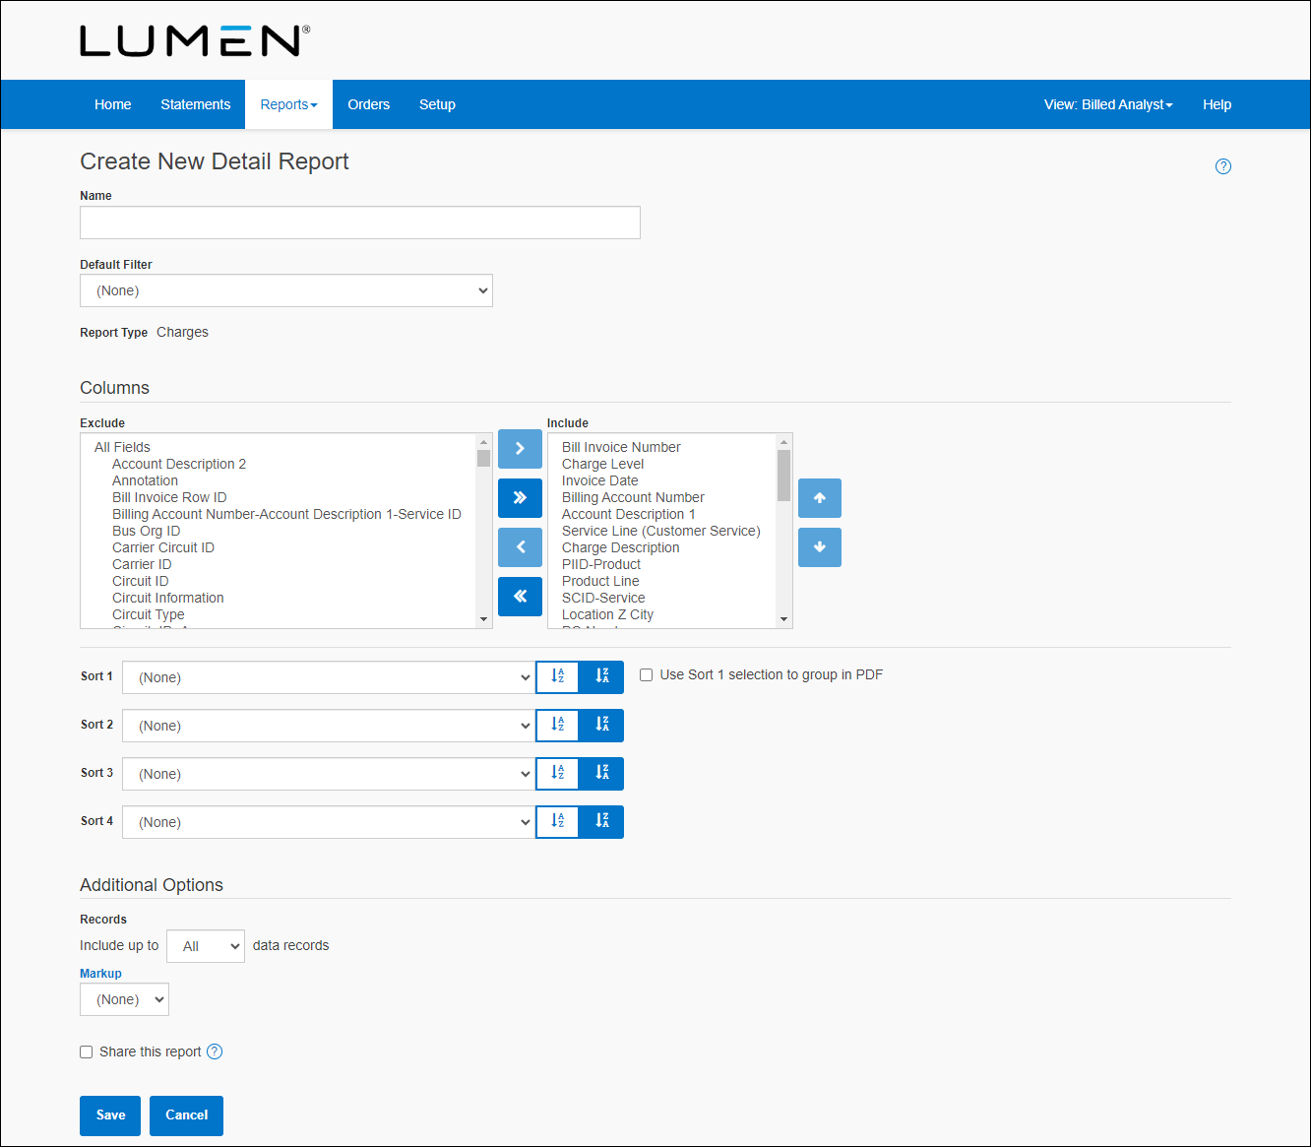This screenshot has height=1147, width=1311.
Task: Open the Default Filter dropdown
Action: 286,290
